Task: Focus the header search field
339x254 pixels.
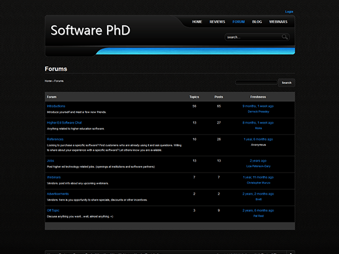Action: (x=253, y=37)
